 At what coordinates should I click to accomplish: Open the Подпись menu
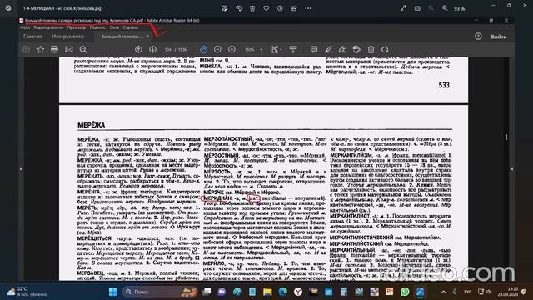(97, 27)
